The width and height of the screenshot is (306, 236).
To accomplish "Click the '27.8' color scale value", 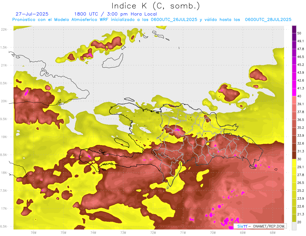I will coord(301,175).
